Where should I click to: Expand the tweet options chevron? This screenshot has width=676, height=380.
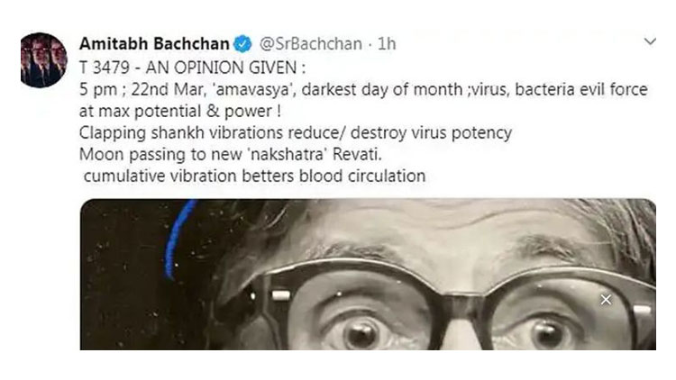coord(650,41)
